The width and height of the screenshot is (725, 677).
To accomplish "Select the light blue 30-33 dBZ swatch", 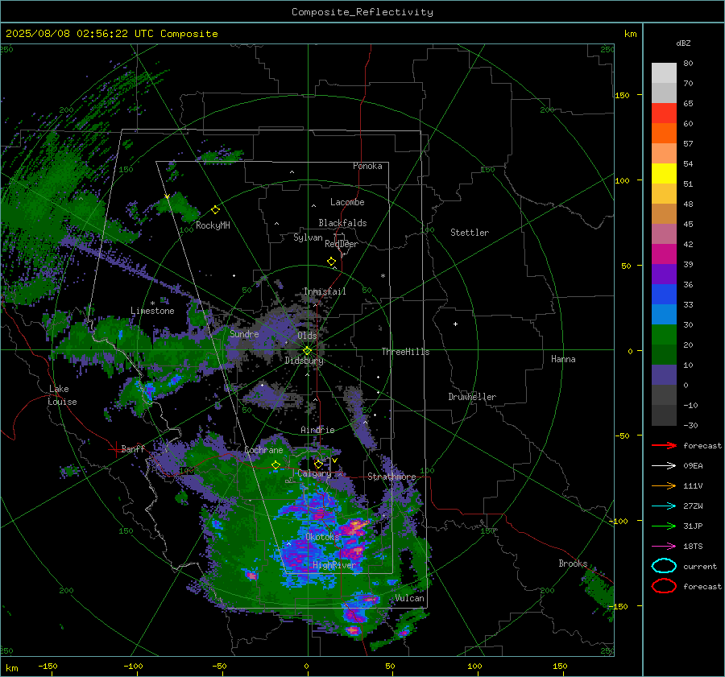I will click(x=664, y=315).
